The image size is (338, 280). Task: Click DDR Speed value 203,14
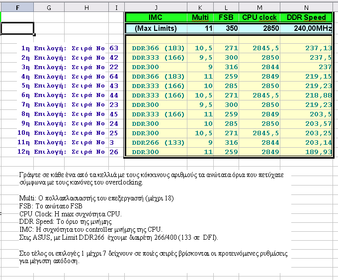pyautogui.click(x=318, y=143)
